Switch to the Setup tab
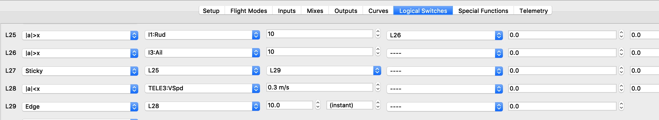The image size is (659, 120). pos(211,11)
